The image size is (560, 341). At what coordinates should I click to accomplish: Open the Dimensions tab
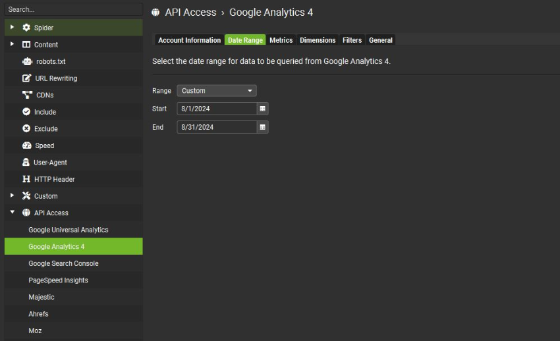pos(318,40)
